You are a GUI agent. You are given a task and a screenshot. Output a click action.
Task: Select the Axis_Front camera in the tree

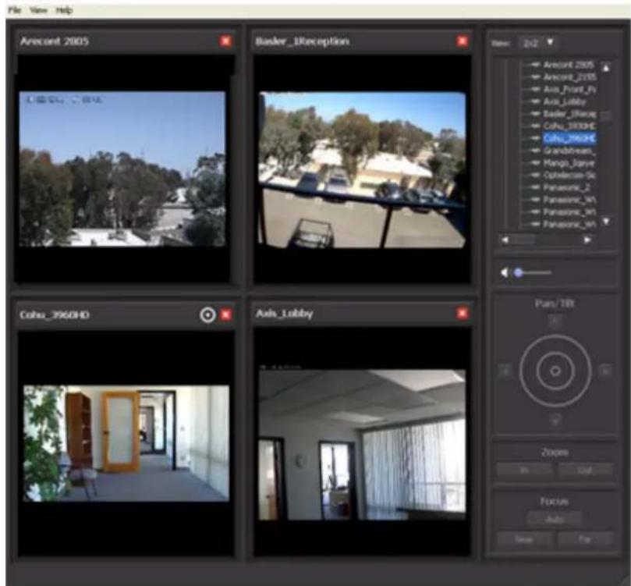(x=569, y=90)
